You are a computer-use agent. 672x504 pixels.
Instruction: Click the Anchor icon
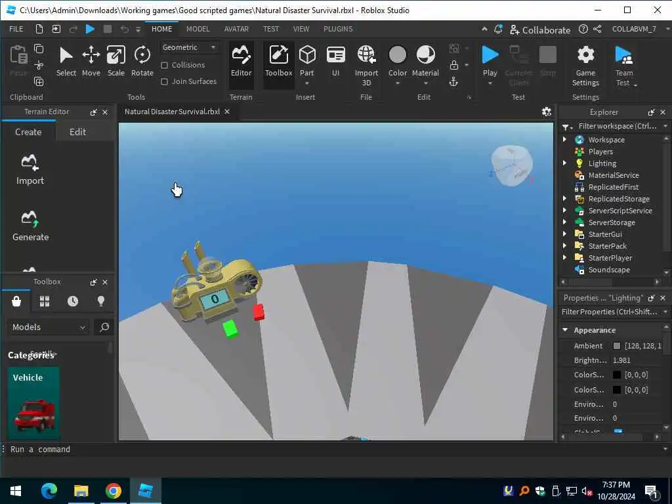453,81
